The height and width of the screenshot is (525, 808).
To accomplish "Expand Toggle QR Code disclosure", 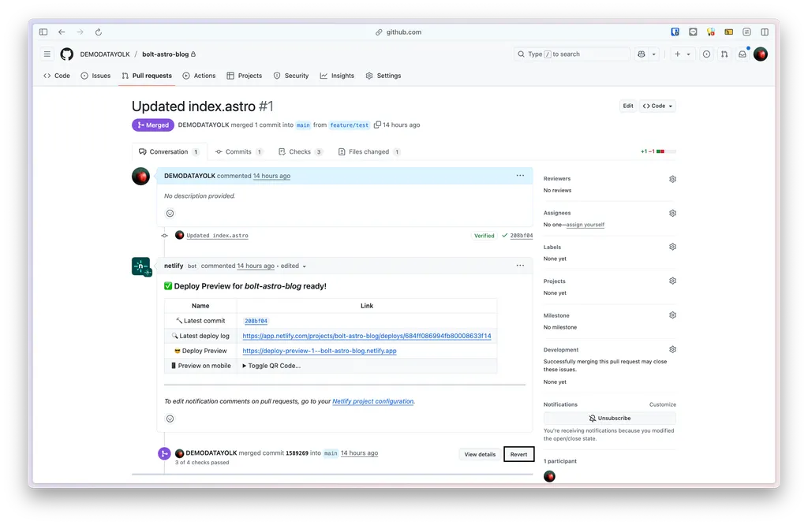I will tap(271, 366).
